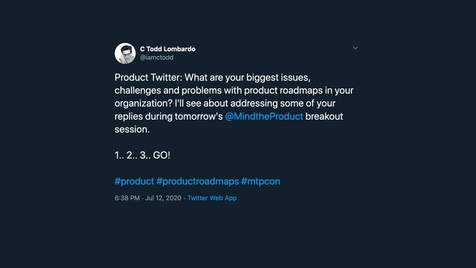Click the Jul 12, 2020 date
476x268 pixels.
(163, 198)
